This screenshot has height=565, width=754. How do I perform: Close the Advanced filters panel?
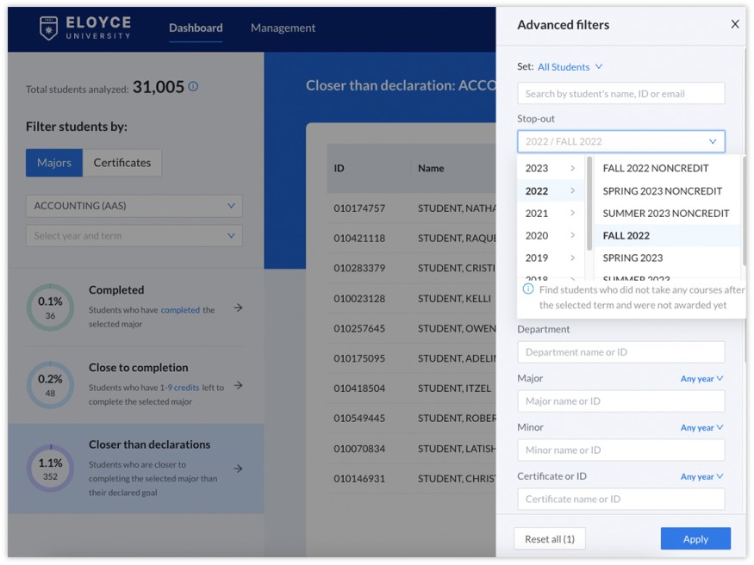pos(735,24)
